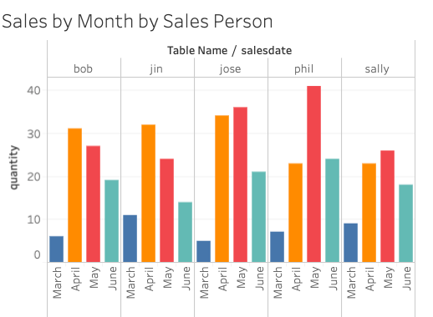Click sally's red May bar
Screen dimensions: 433x317
click(387, 206)
